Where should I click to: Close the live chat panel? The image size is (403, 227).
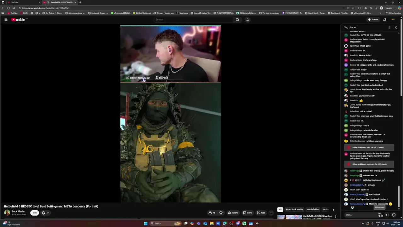(396, 27)
